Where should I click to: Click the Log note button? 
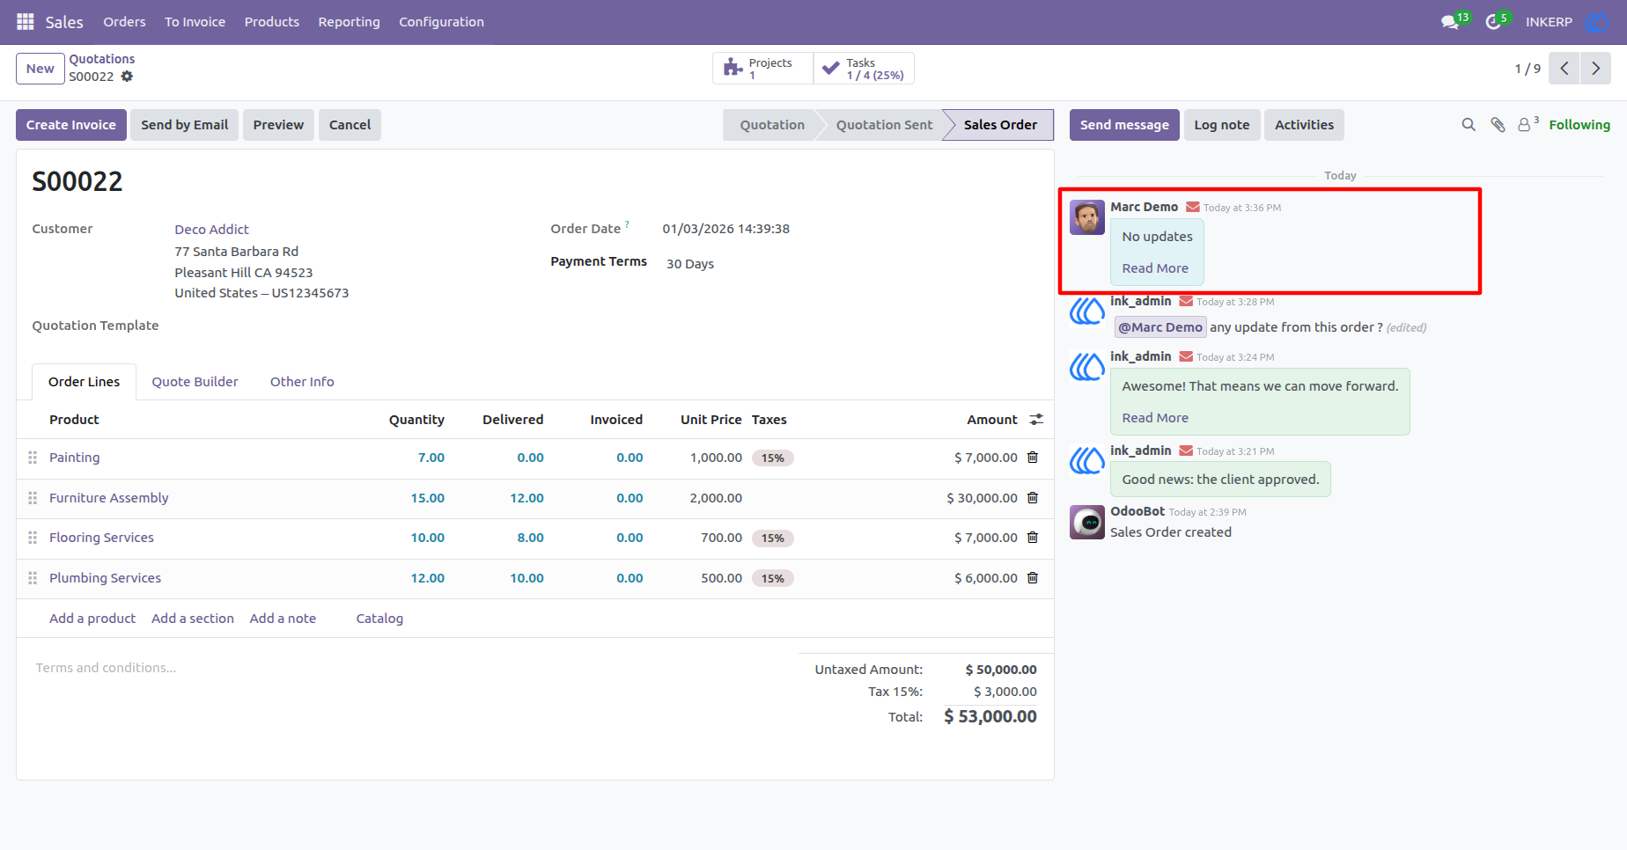pyautogui.click(x=1221, y=125)
